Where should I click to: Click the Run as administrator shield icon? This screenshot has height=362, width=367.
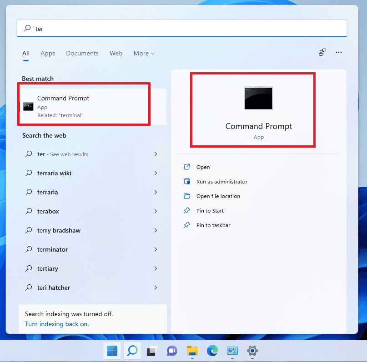187,181
